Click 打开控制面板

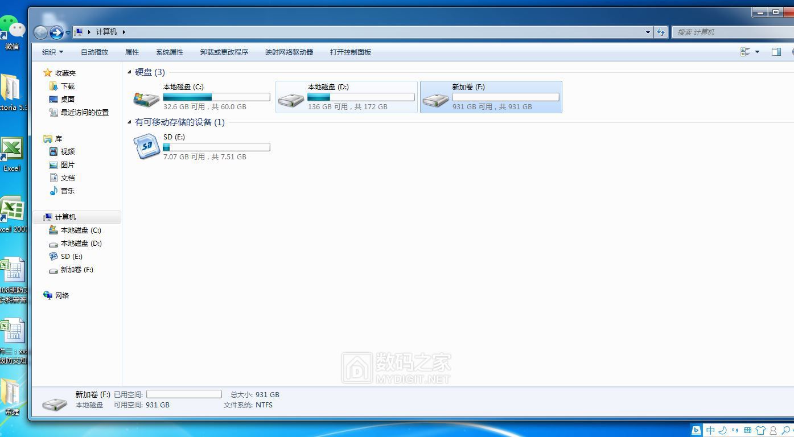click(351, 52)
